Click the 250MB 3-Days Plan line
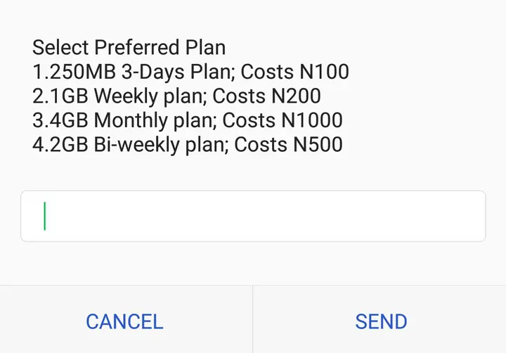Screen dimensions: 506x353 [190, 72]
